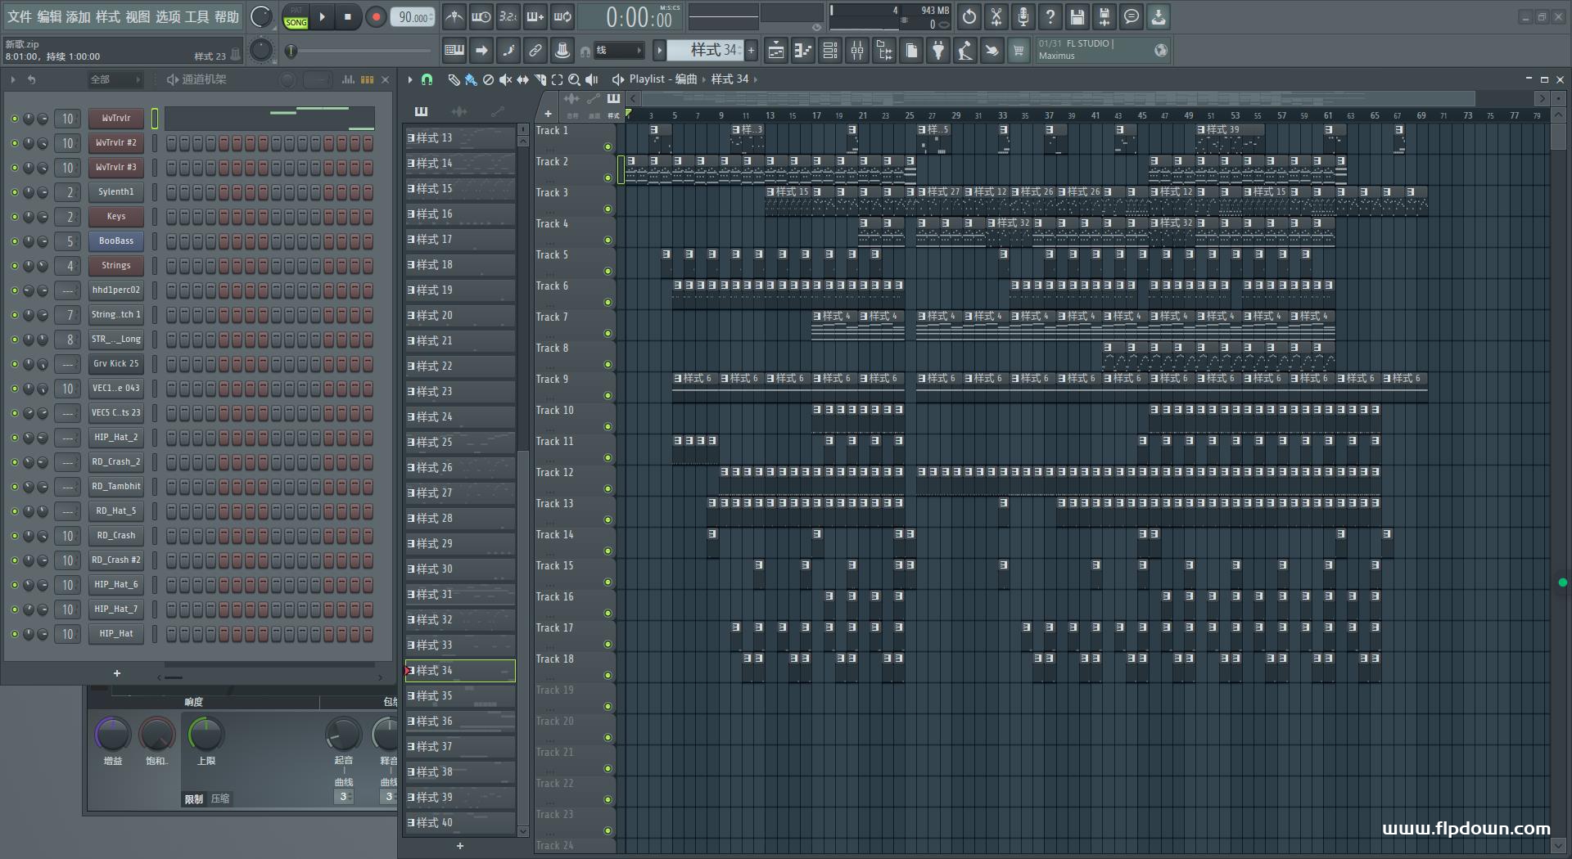Open the tempo value 90.000 field
1572x859 pixels.
tap(413, 17)
